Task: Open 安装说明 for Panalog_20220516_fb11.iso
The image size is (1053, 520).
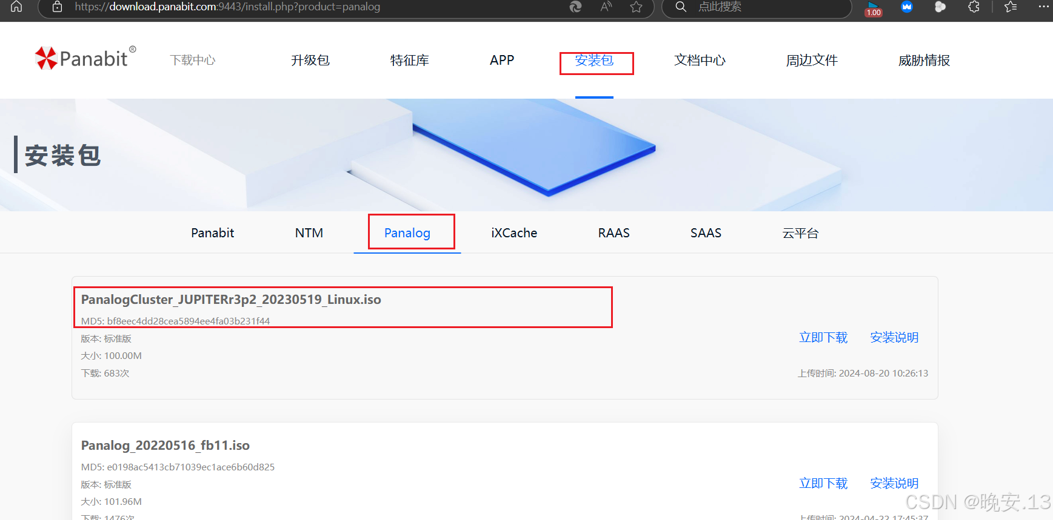Action: pos(894,483)
